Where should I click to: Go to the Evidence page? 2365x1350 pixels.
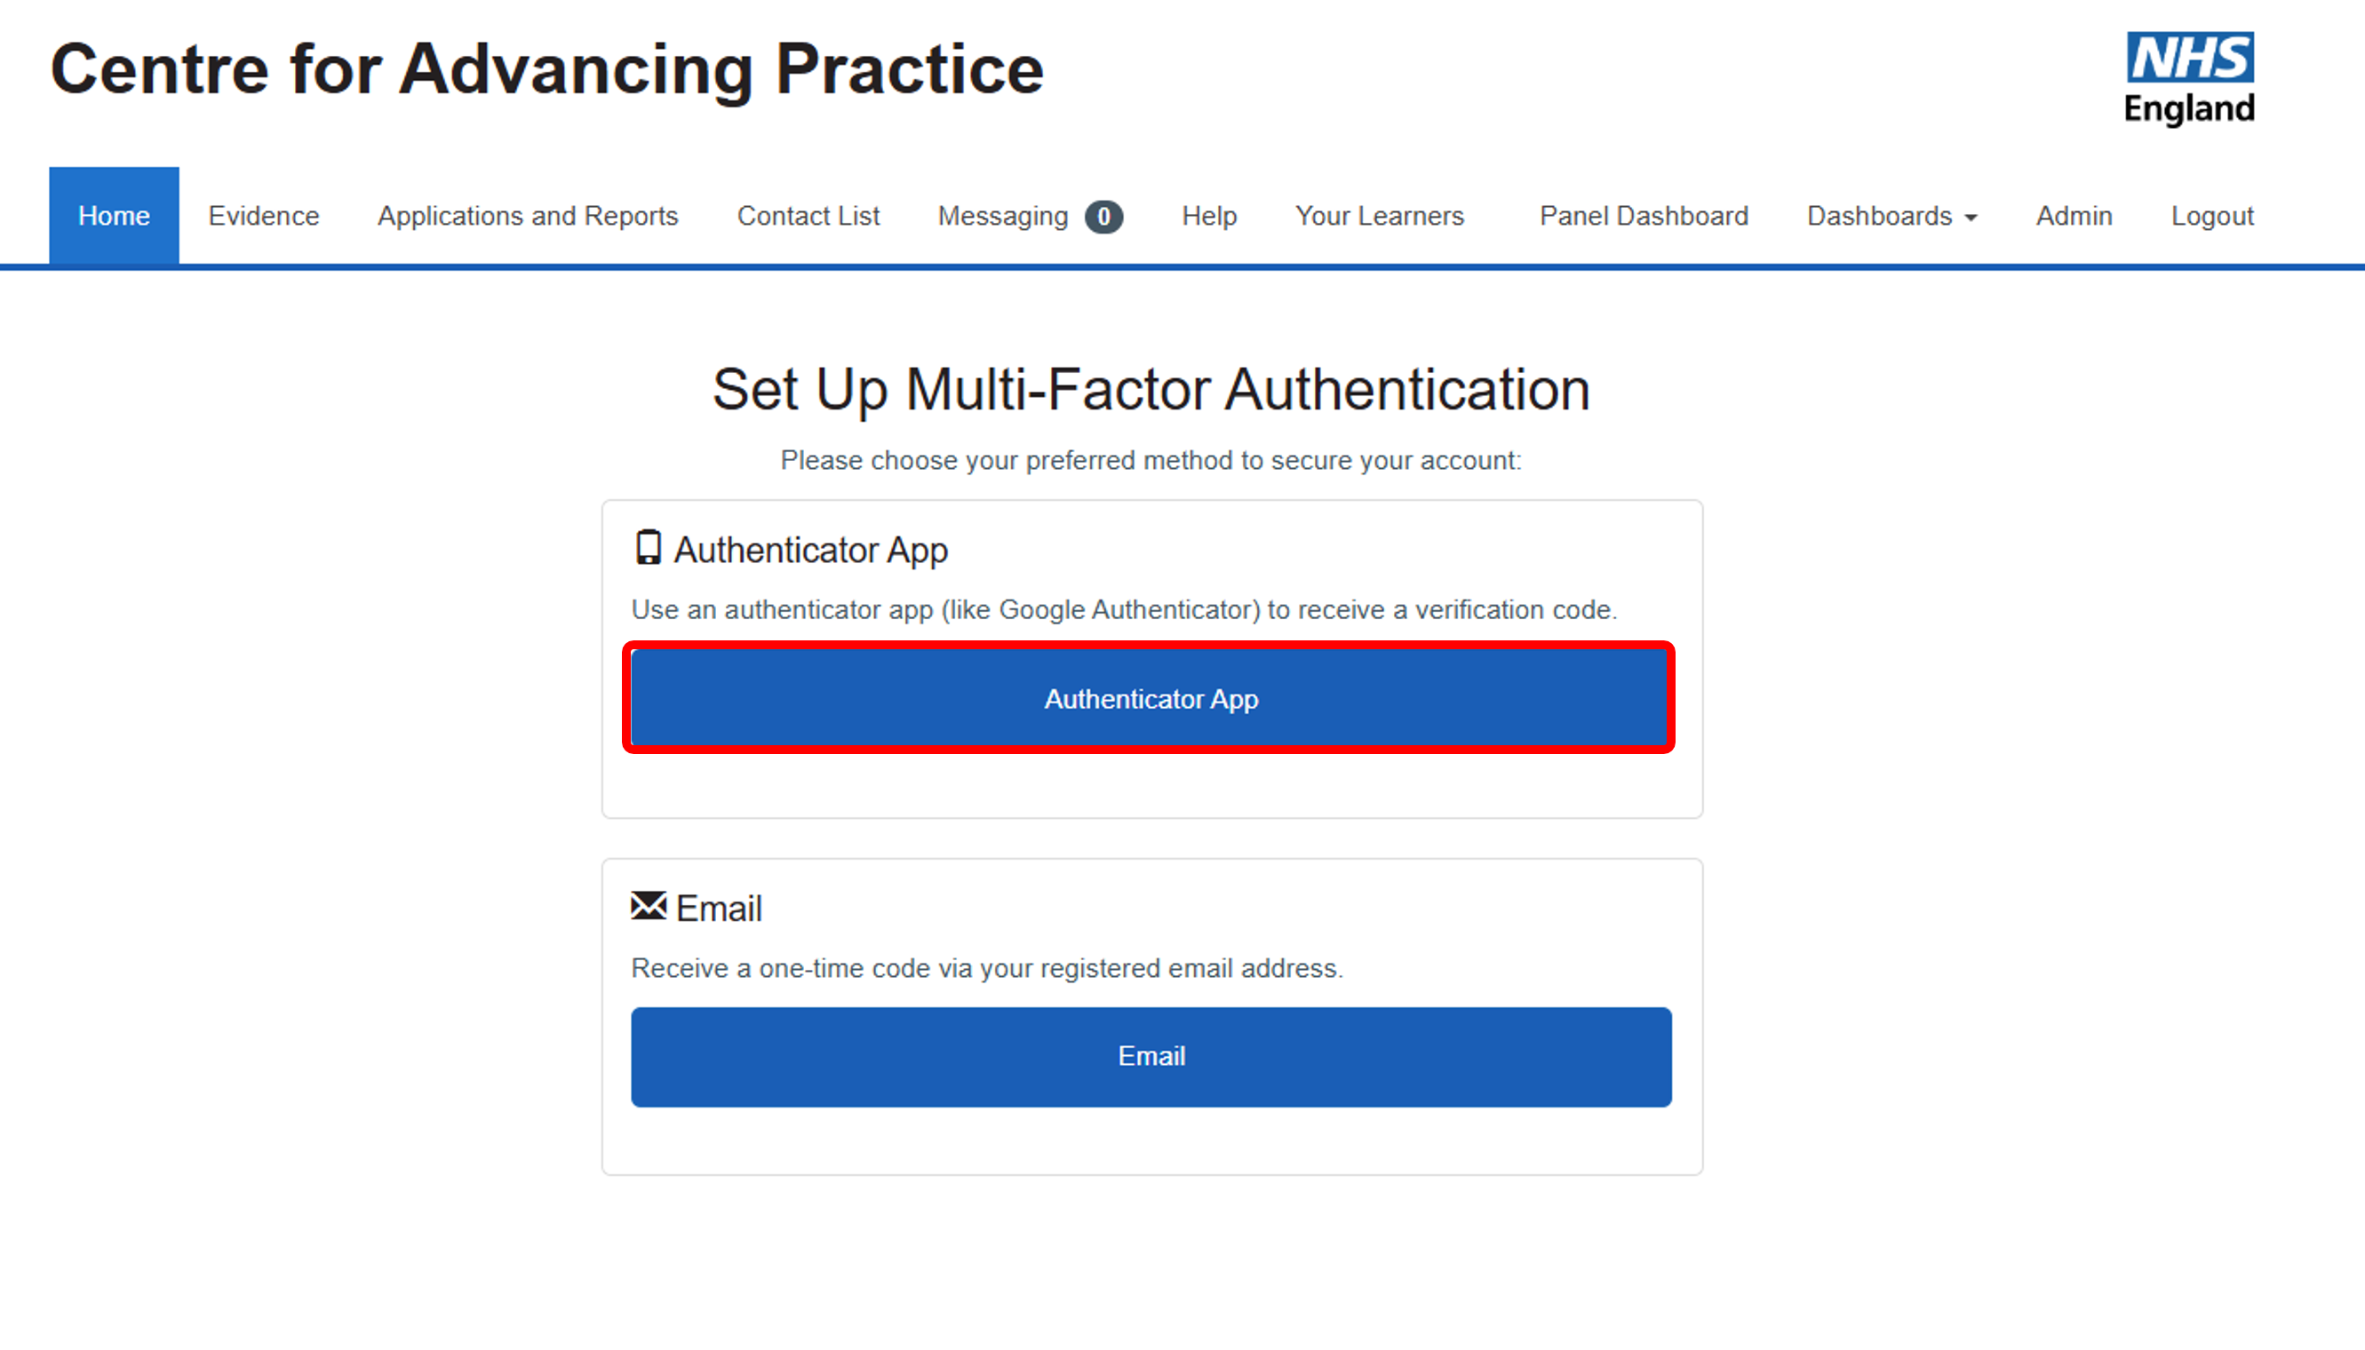[x=263, y=216]
